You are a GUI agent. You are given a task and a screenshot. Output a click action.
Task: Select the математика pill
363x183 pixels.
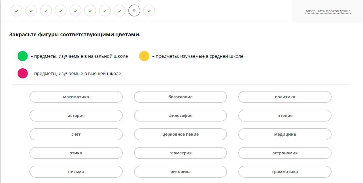[76, 97]
